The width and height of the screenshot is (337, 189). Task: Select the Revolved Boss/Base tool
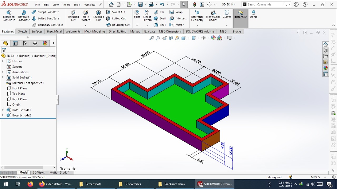tap(24, 16)
